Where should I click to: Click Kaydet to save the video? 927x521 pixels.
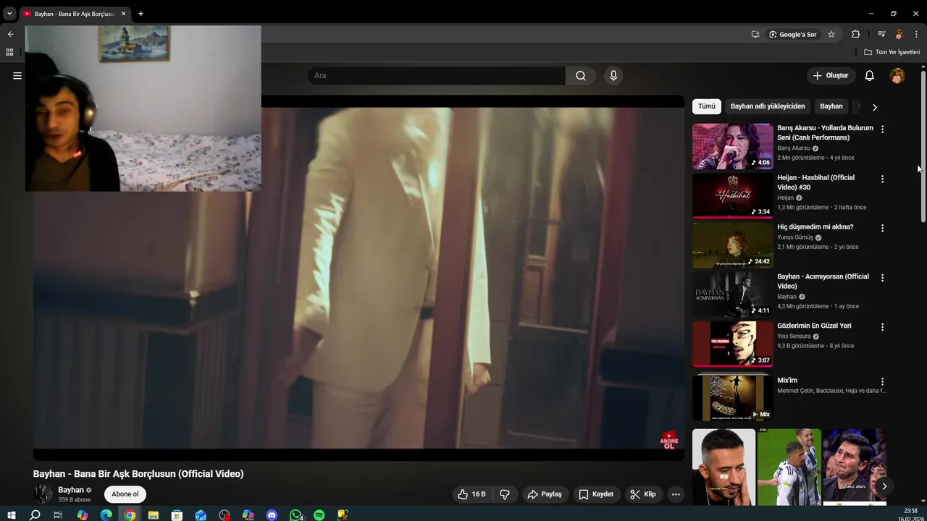[596, 494]
